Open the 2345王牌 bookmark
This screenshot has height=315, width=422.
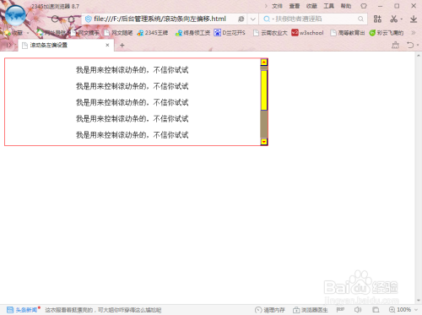[x=153, y=33]
